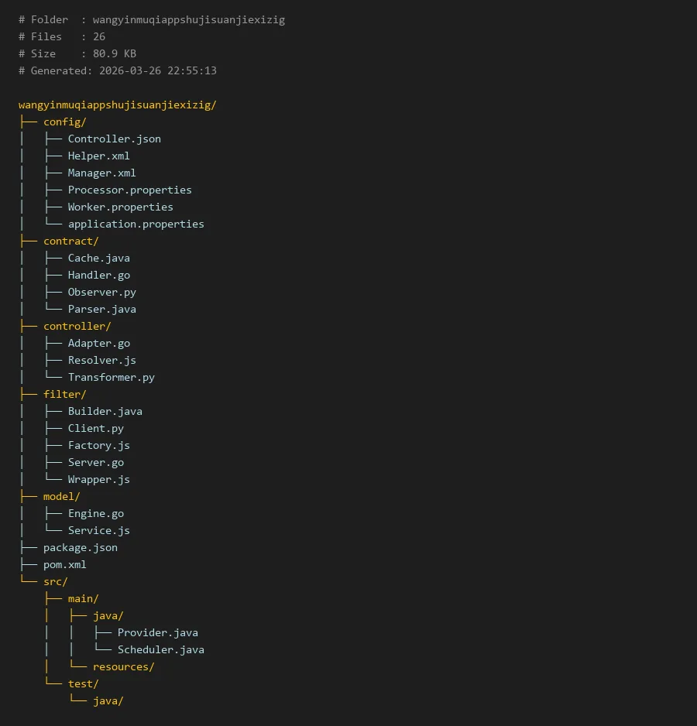Click application.properties file entry
Image resolution: width=697 pixels, height=726 pixels.
pos(136,224)
